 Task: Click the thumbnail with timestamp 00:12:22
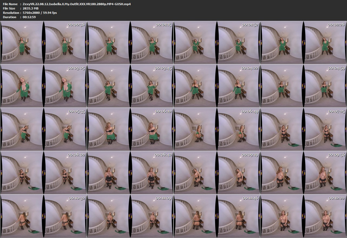point(304,216)
